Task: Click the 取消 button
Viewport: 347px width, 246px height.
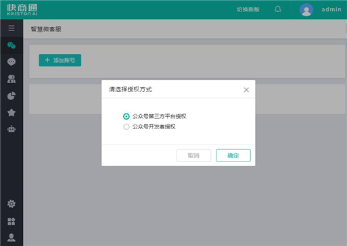Action: pyautogui.click(x=193, y=155)
